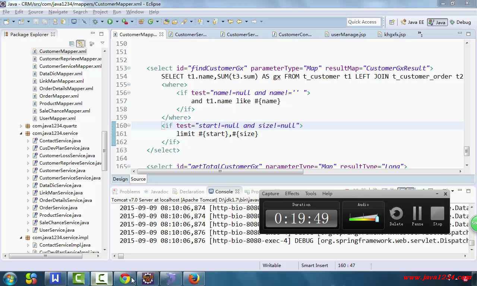
Task: Click the Quick Access search field
Action: click(x=364, y=22)
